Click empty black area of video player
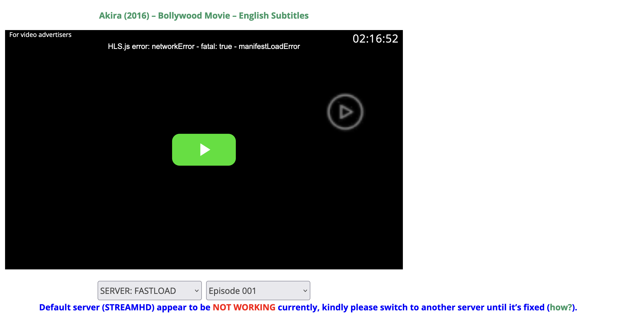Screen dimensions: 618x317 click(x=106, y=213)
